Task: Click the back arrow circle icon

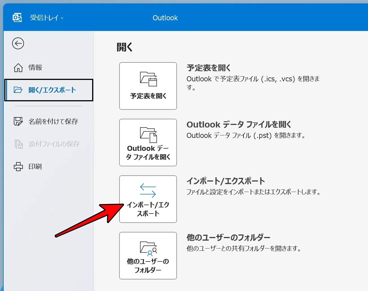Action: click(18, 43)
